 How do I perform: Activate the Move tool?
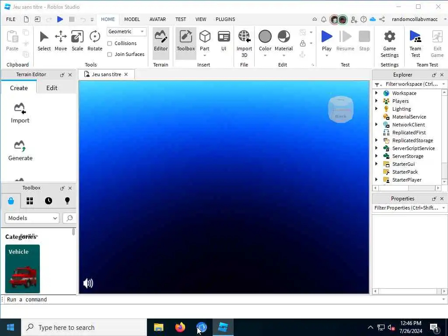click(60, 41)
